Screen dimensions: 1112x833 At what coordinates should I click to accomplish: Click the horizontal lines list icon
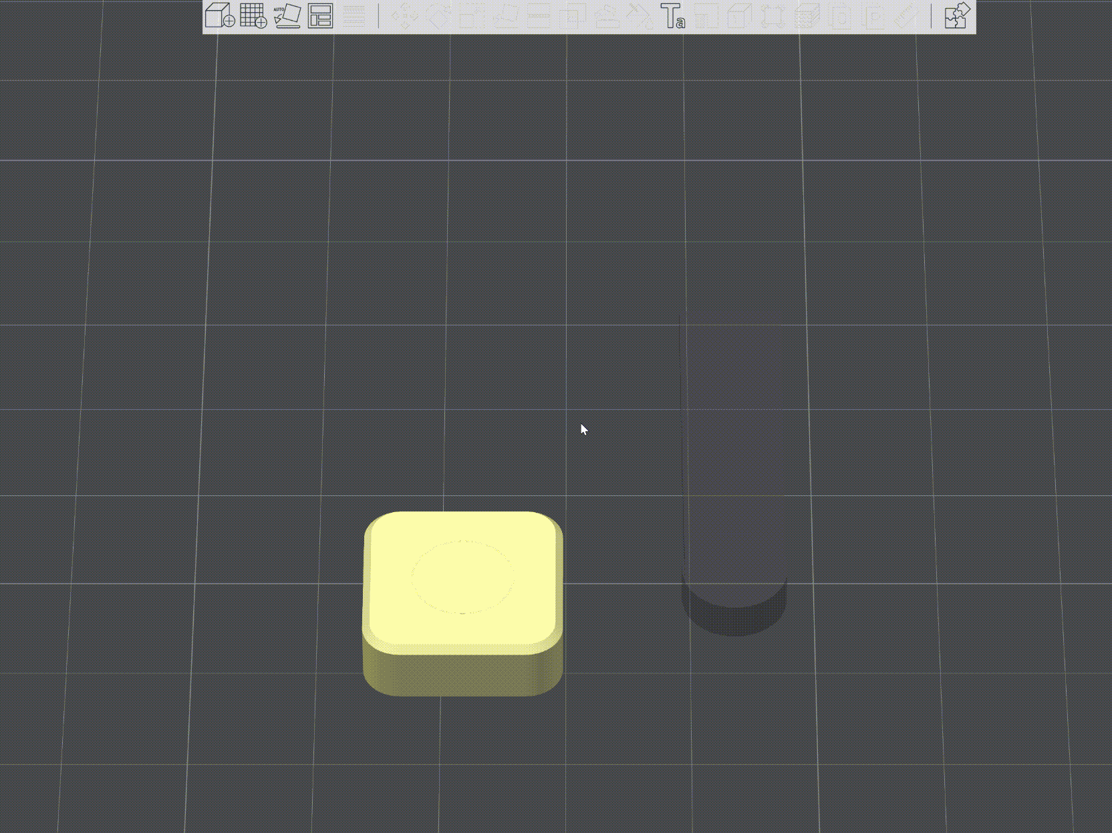354,15
